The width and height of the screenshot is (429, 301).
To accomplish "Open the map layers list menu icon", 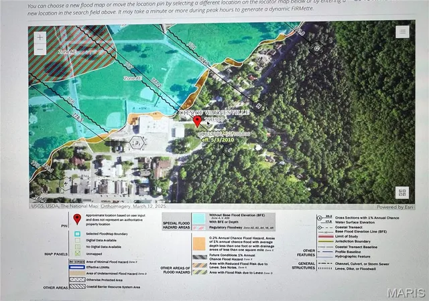I will 402,31.
